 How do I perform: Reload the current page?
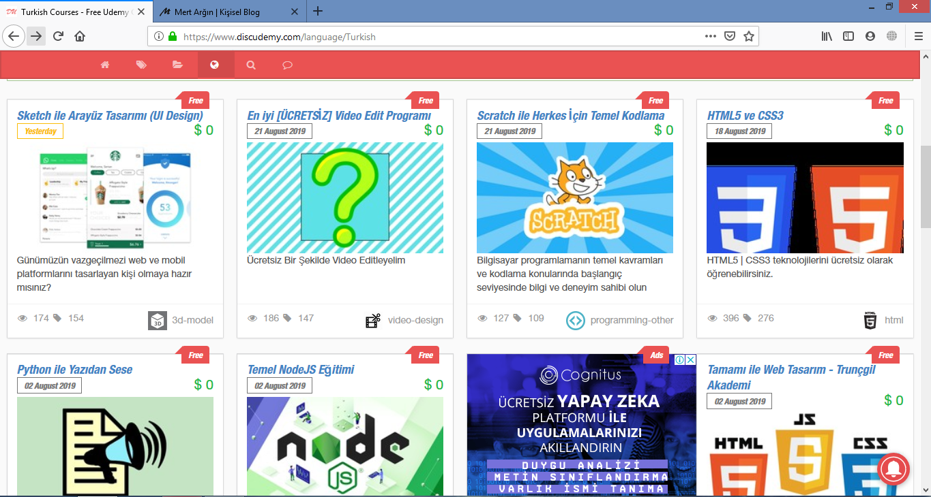pyautogui.click(x=59, y=36)
